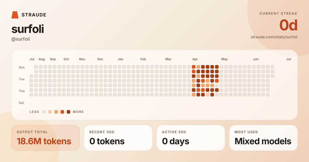Image resolution: width=309 pixels, height=162 pixels.
Task: Click the Output Total 18.6M tokens card
Action: coord(46,138)
